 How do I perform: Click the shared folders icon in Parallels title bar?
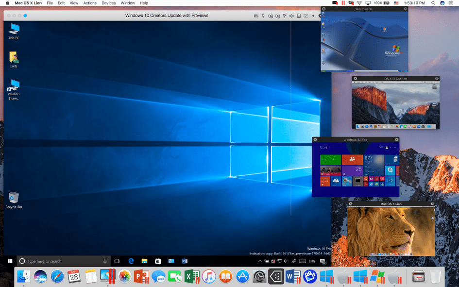tap(306, 16)
